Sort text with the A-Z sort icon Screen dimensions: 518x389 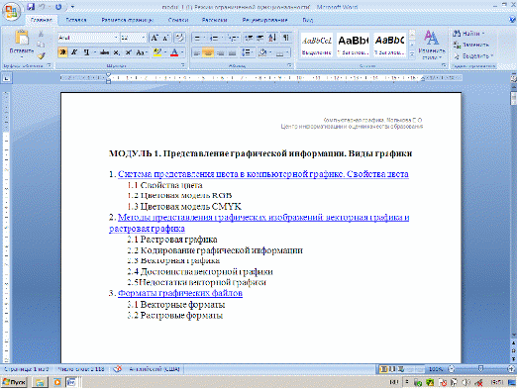click(272, 38)
